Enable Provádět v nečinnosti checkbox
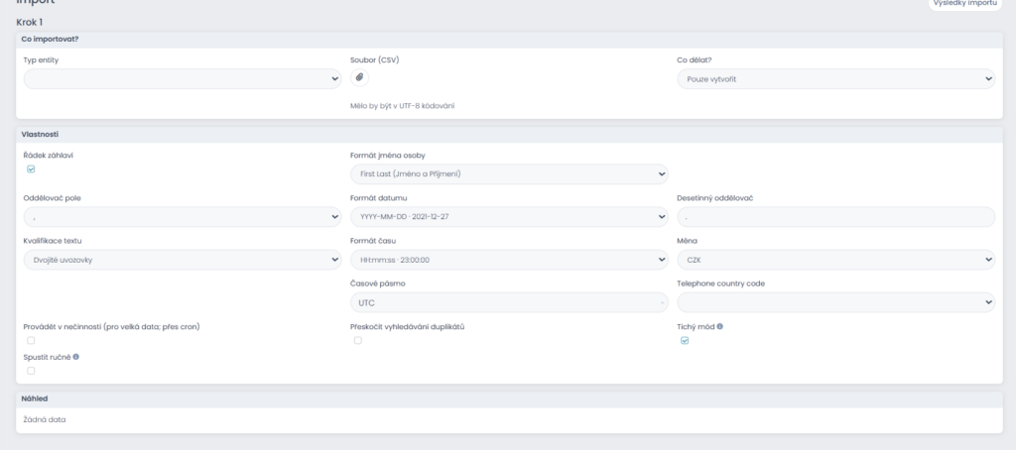The height and width of the screenshot is (450, 1016). point(31,340)
